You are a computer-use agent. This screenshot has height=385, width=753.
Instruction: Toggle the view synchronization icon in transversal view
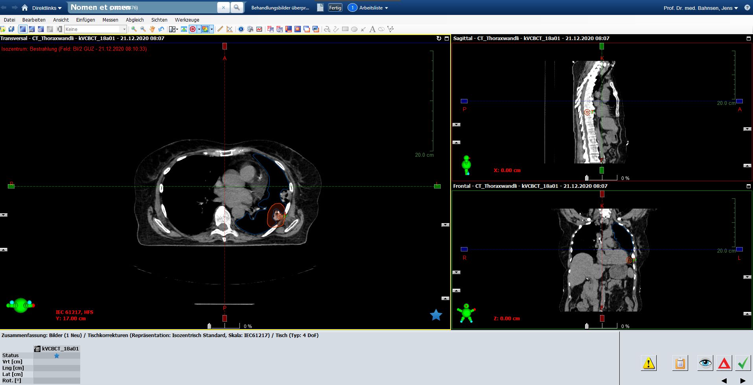pyautogui.click(x=439, y=38)
